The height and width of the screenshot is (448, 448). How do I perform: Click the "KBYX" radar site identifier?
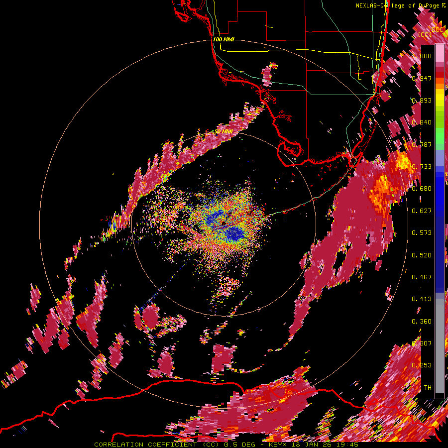pyautogui.click(x=278, y=445)
